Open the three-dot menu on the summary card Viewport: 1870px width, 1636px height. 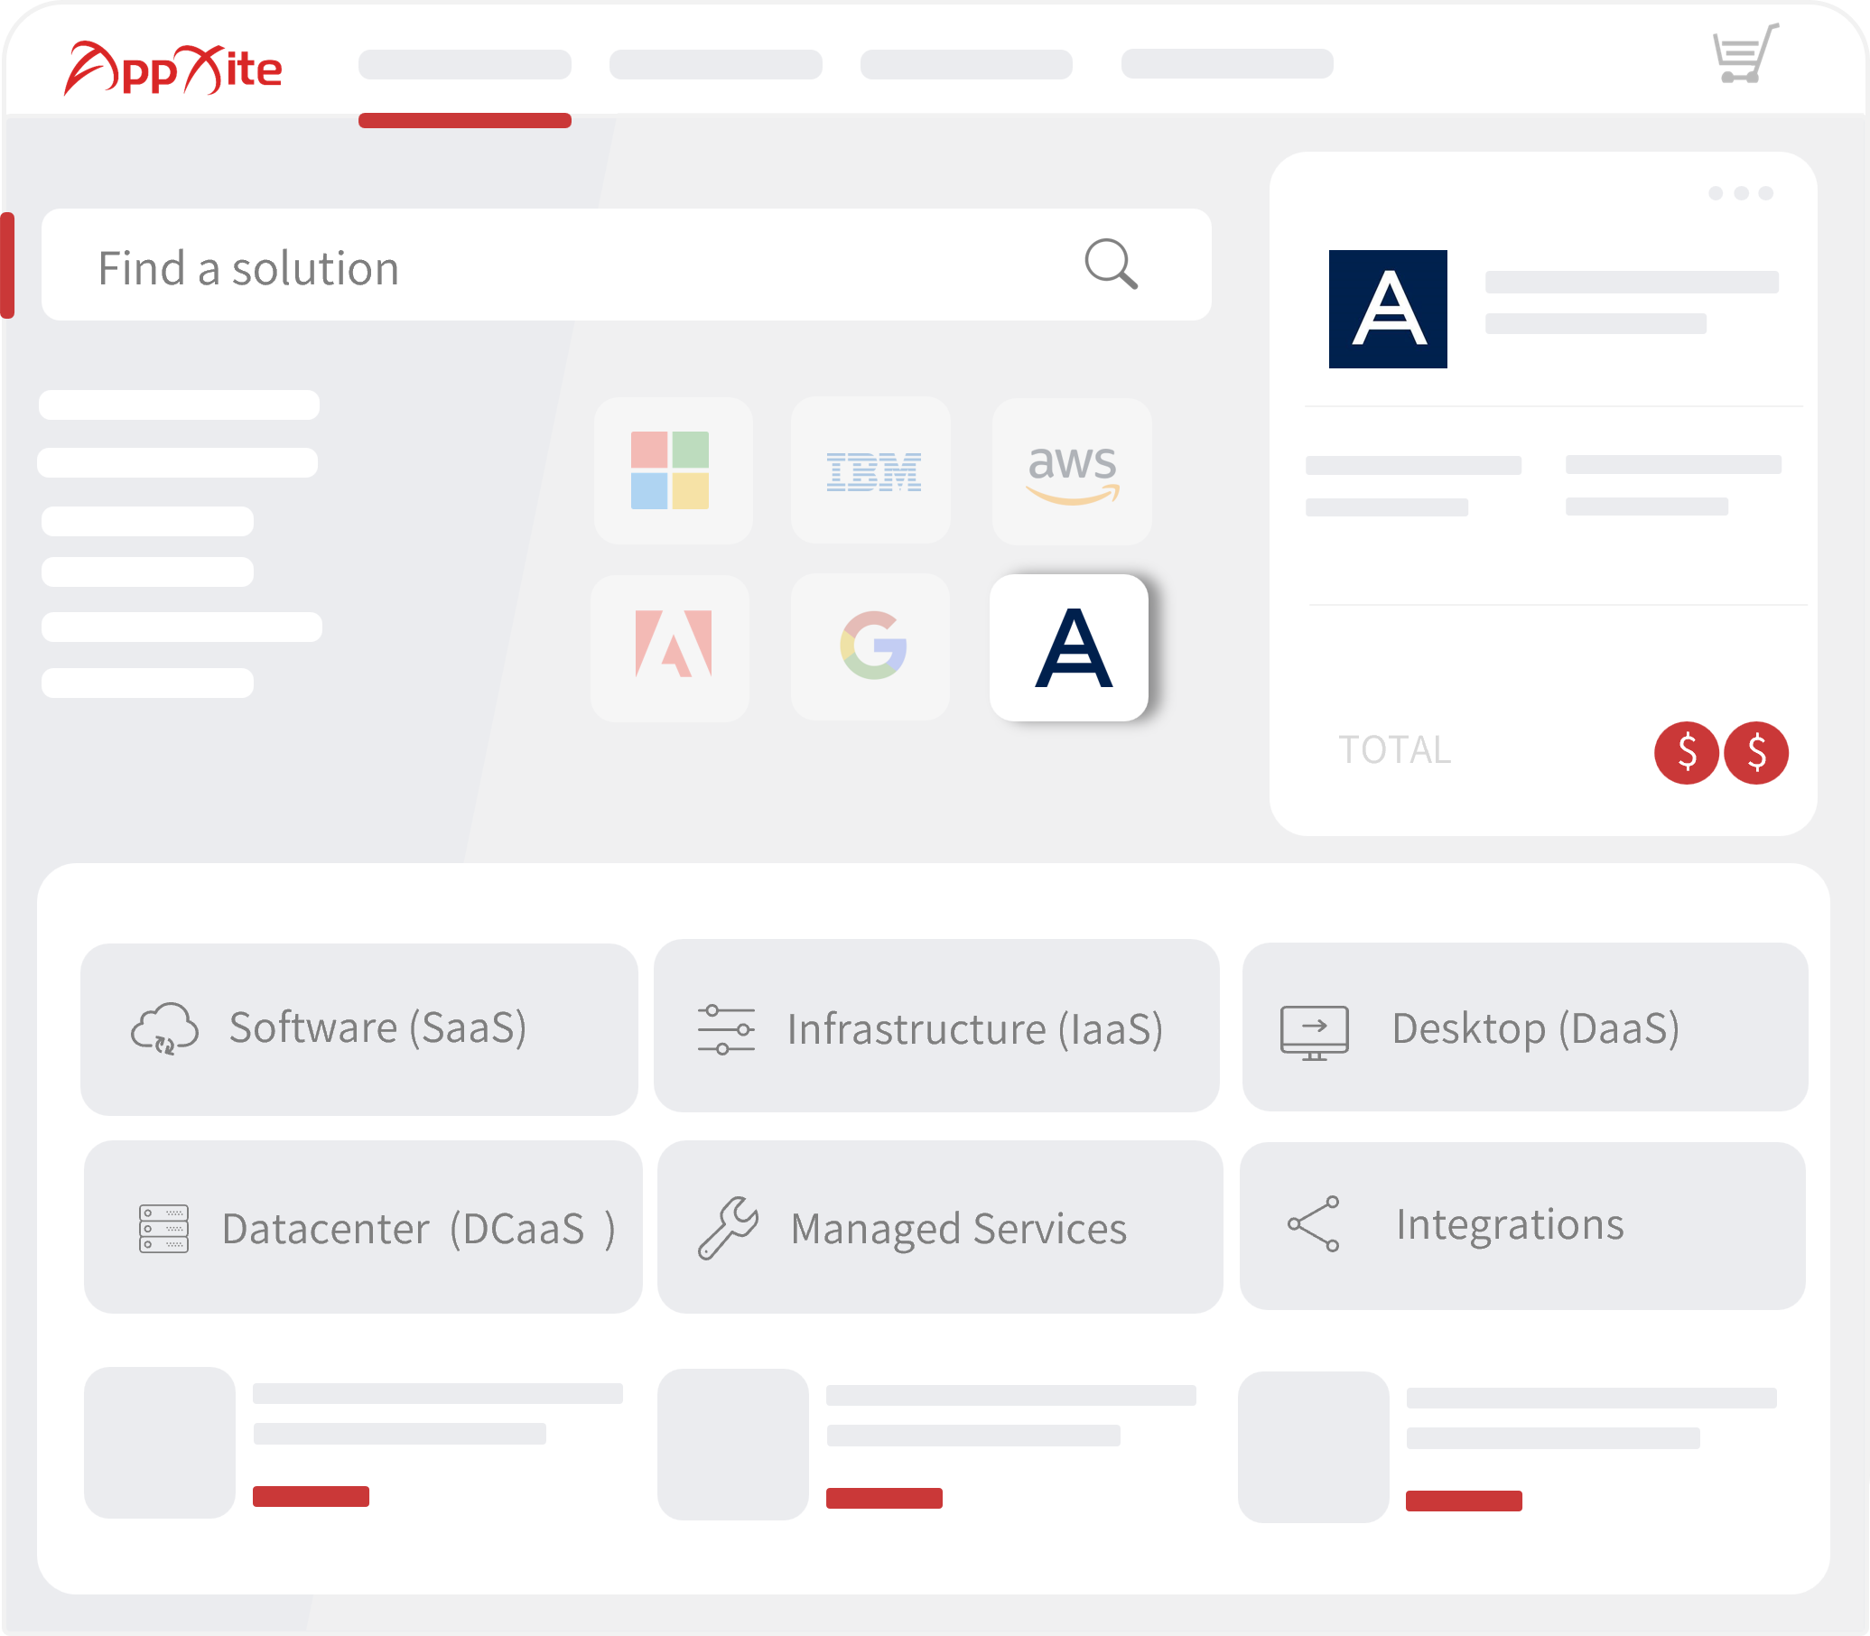click(1740, 193)
